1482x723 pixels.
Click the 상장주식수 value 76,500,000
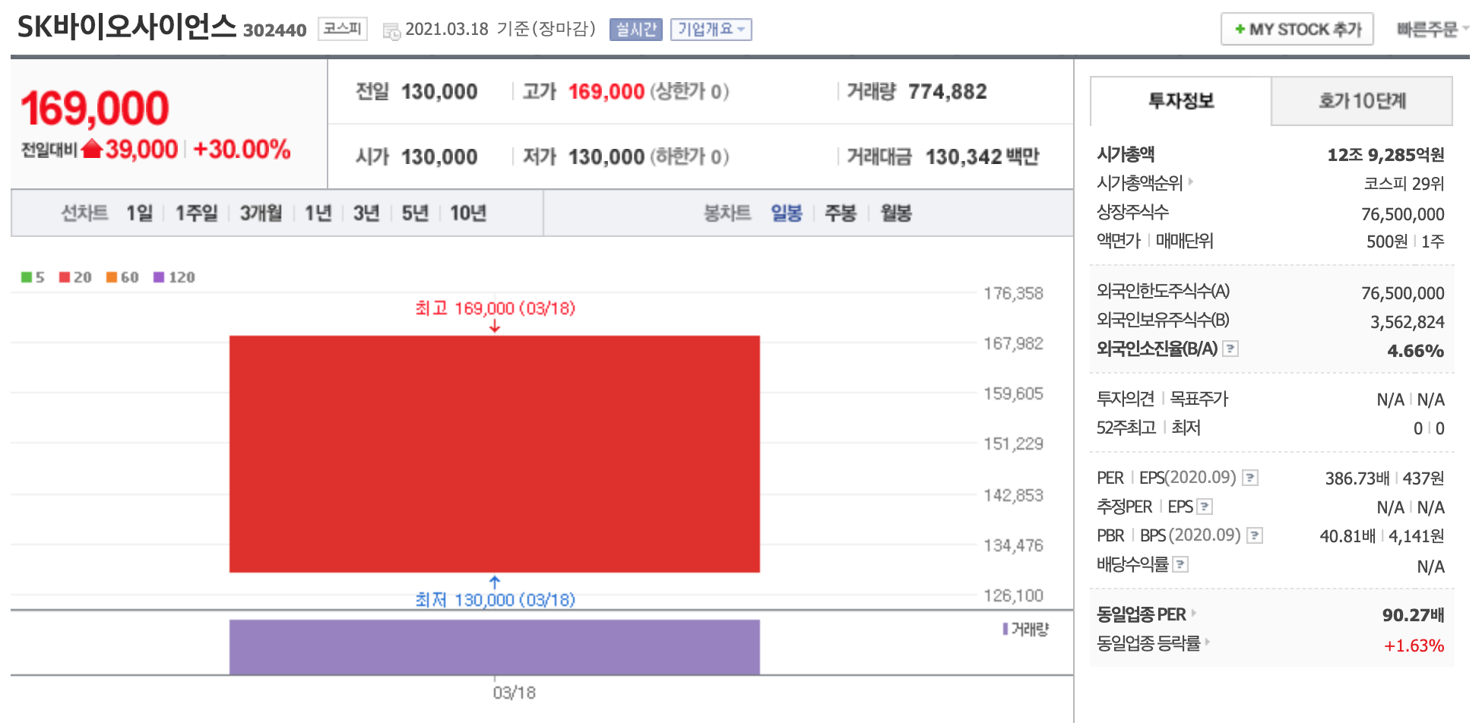tap(1403, 214)
